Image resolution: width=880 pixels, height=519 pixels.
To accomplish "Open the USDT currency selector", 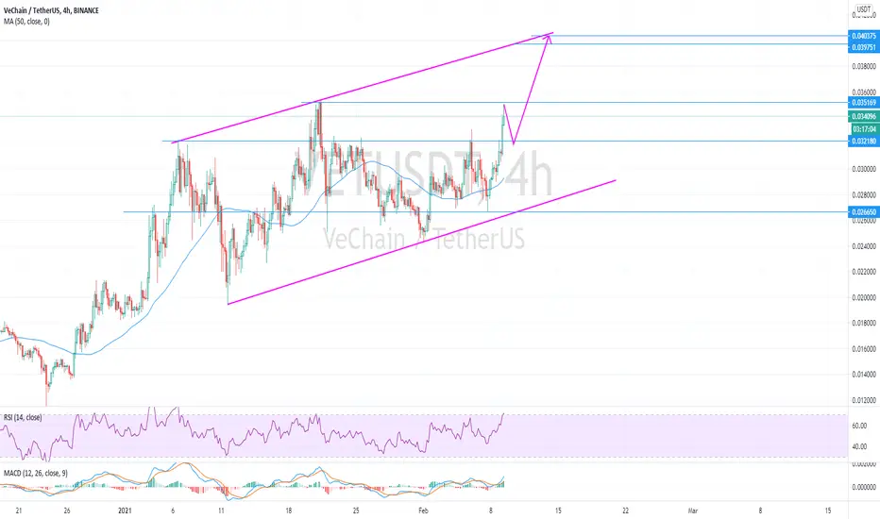I will (x=863, y=9).
